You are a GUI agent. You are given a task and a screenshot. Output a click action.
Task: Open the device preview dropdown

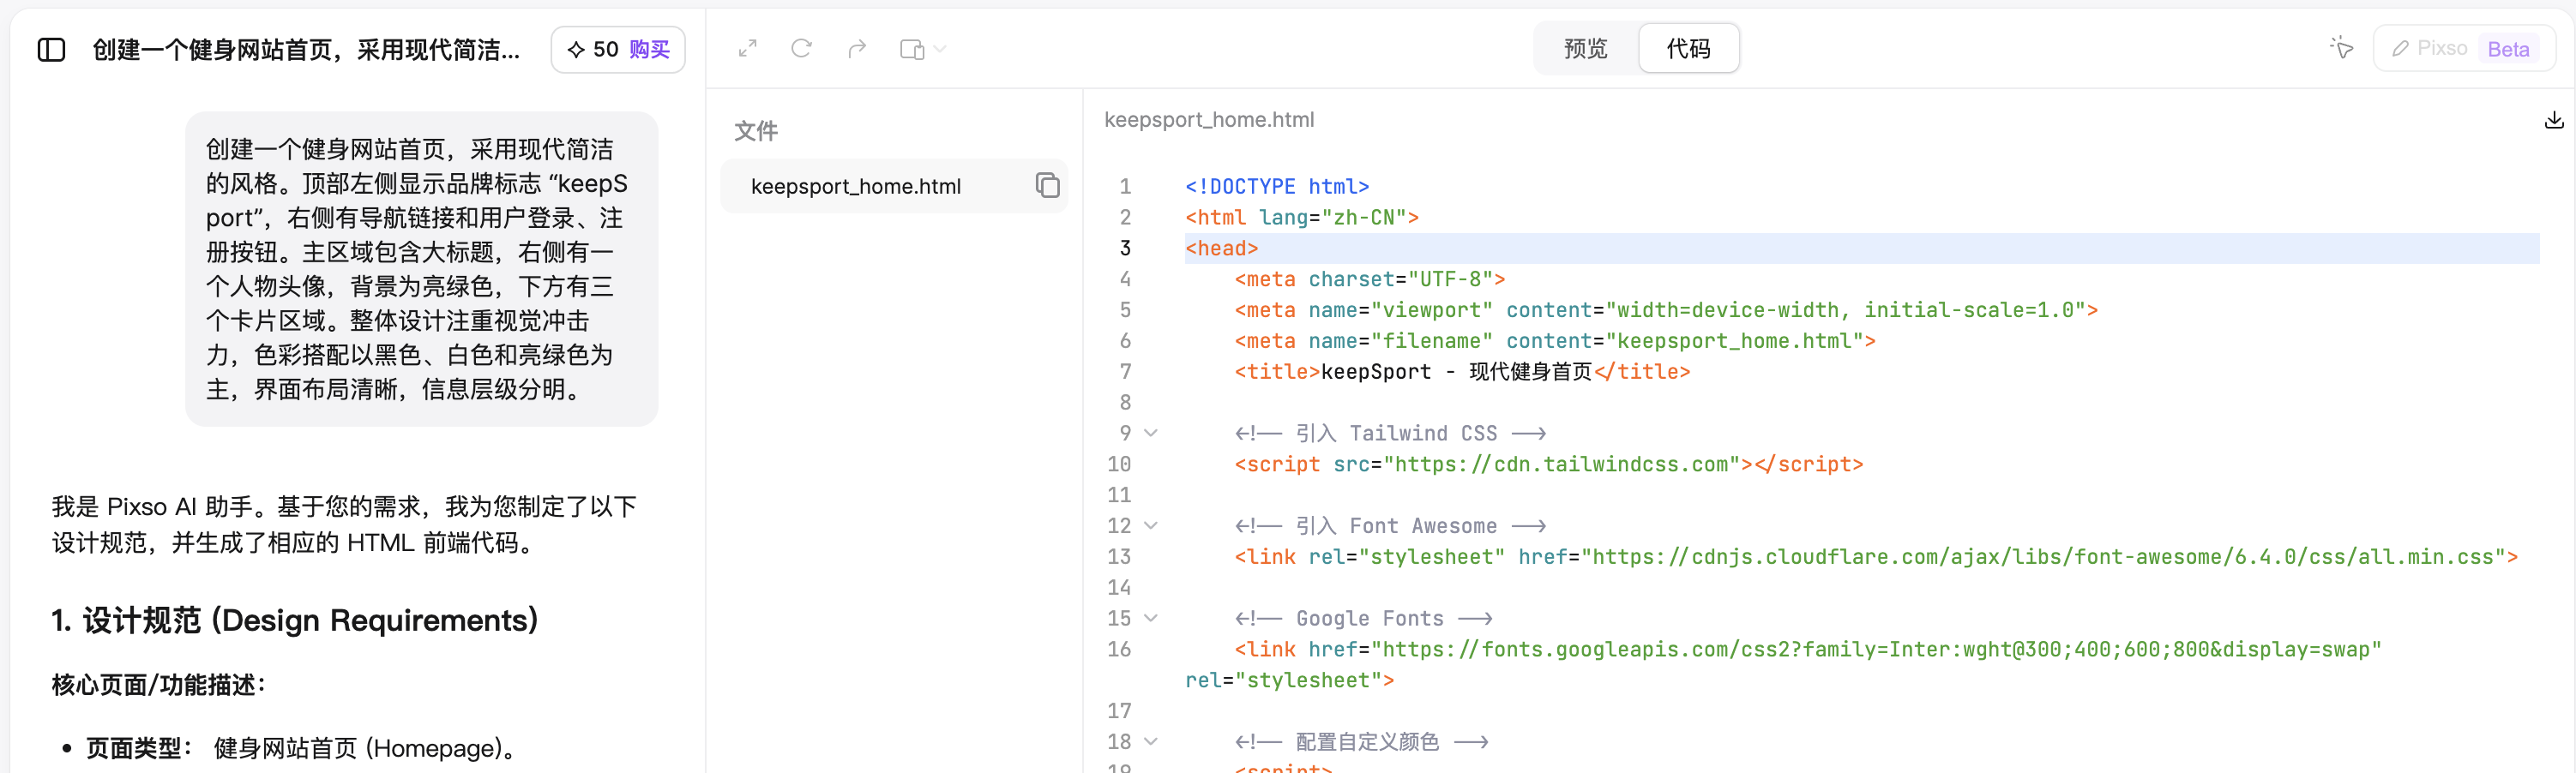pos(922,49)
